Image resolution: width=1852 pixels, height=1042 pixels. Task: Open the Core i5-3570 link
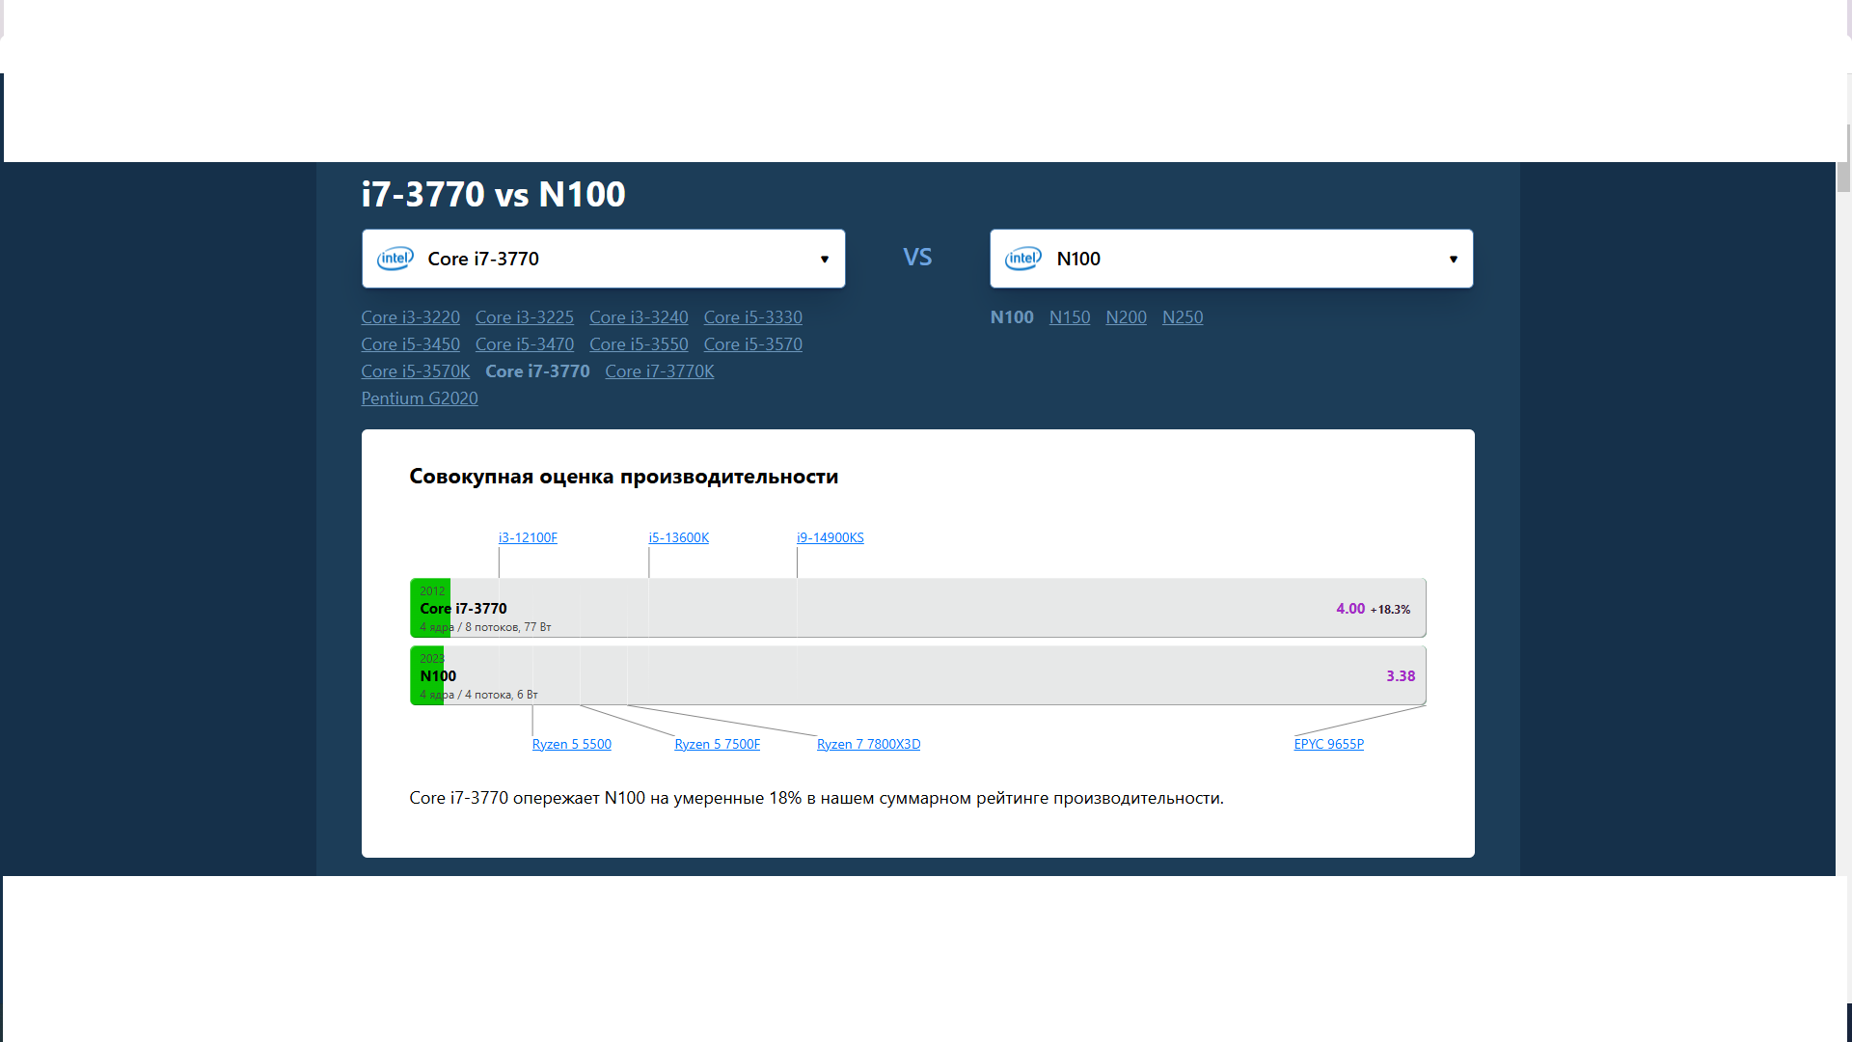click(753, 344)
